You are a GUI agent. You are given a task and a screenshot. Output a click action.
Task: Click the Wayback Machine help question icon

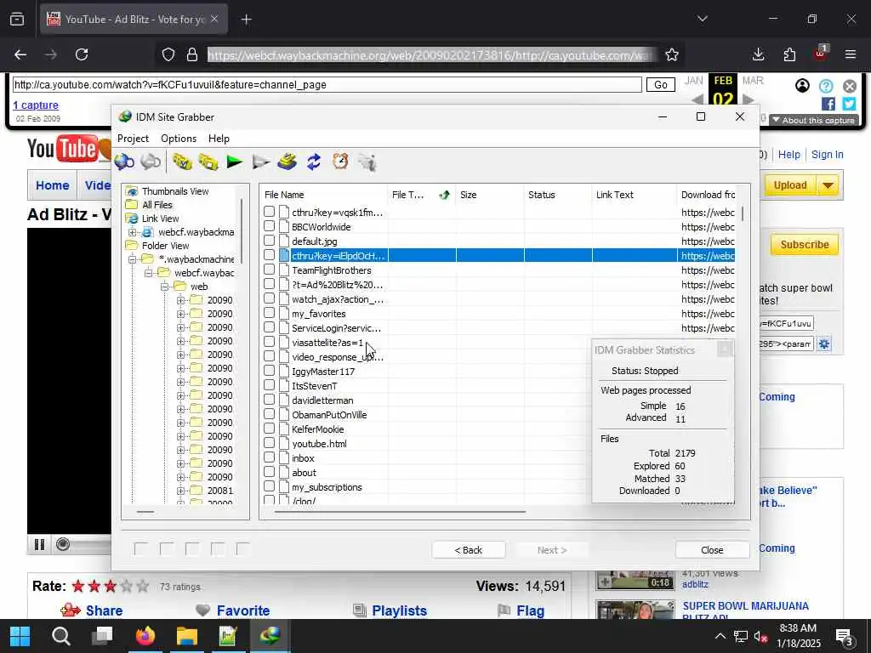pyautogui.click(x=826, y=86)
